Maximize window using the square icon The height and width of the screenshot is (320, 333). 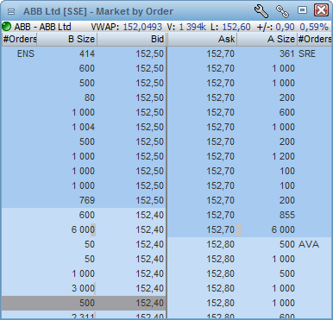302,10
